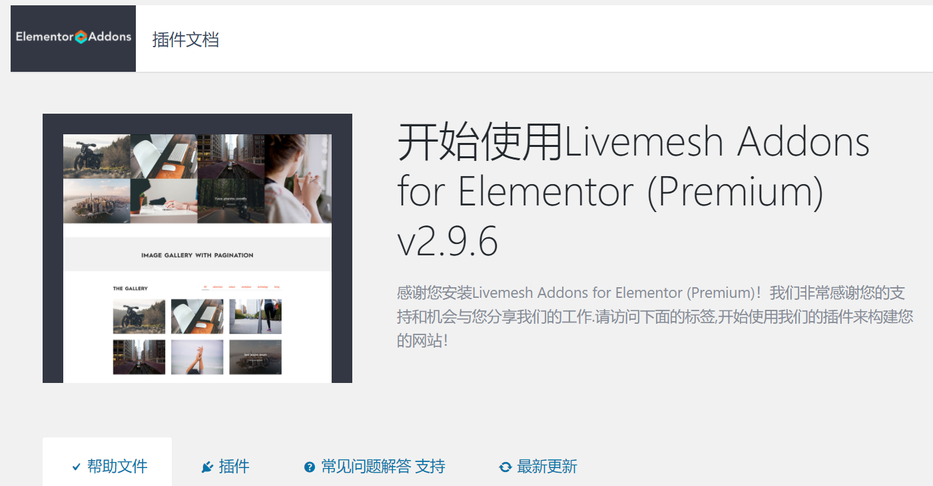Click the hexagon icon in Elementor Addons logo
933x486 pixels.
(81, 37)
